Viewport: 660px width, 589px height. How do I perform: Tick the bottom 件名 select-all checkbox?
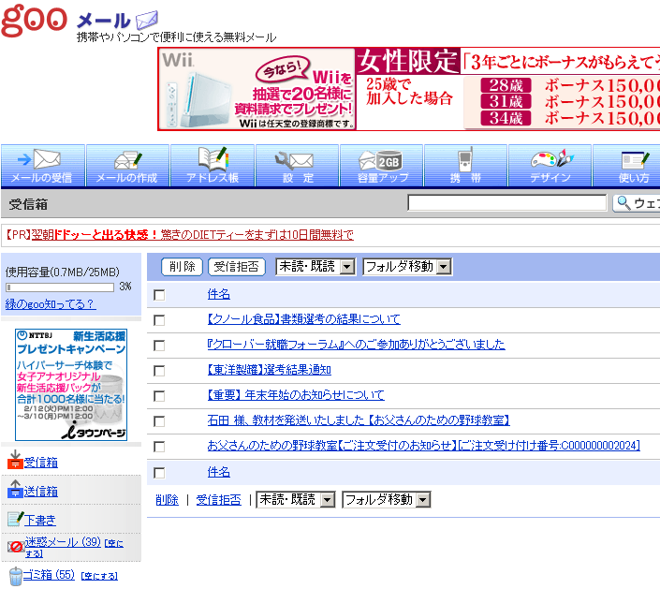(x=159, y=473)
